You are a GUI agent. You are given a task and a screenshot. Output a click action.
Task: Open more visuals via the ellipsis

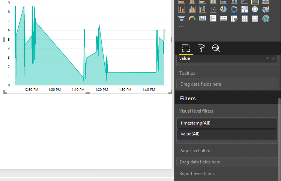(182, 27)
